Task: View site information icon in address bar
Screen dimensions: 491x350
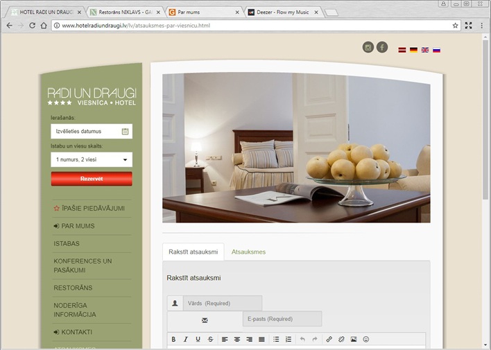Action: click(x=57, y=26)
